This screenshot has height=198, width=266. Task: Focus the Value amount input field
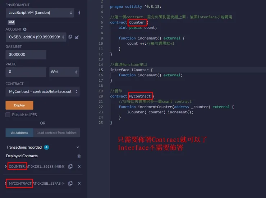[26, 72]
